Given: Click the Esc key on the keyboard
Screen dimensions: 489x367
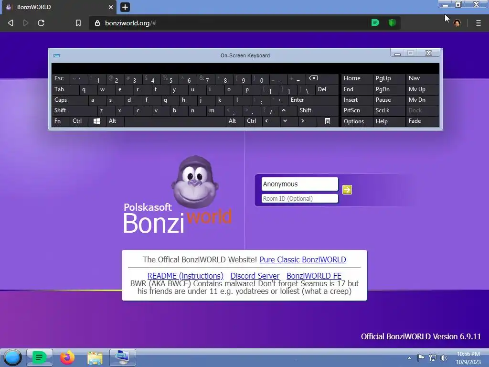Looking at the screenshot, I should click(61, 79).
